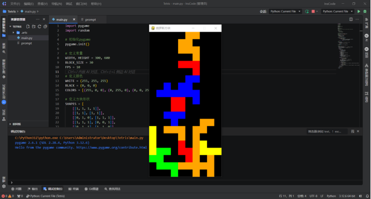This screenshot has height=199, width=371.
Task: Open the 查看(V) menu
Action: [x=42, y=4]
